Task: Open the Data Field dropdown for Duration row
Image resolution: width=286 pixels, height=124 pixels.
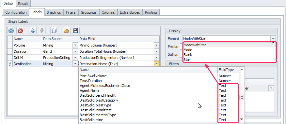Action: [156, 51]
